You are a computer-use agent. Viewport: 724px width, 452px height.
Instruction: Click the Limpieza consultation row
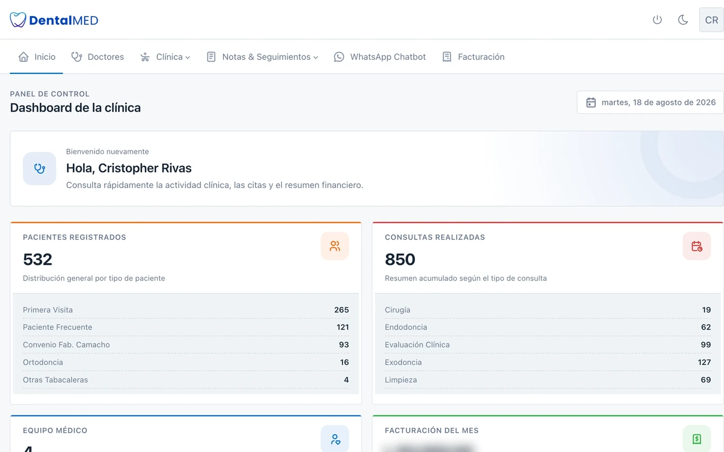point(548,380)
